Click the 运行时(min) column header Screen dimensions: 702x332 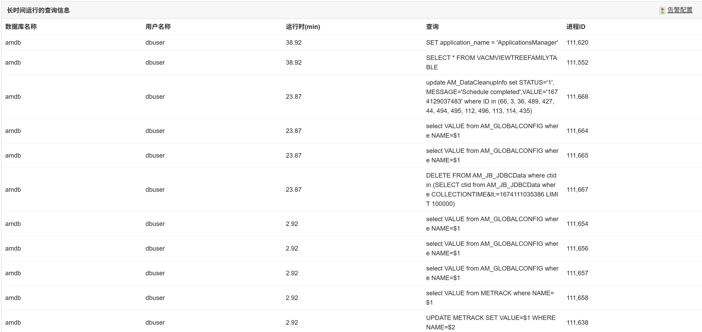(303, 27)
